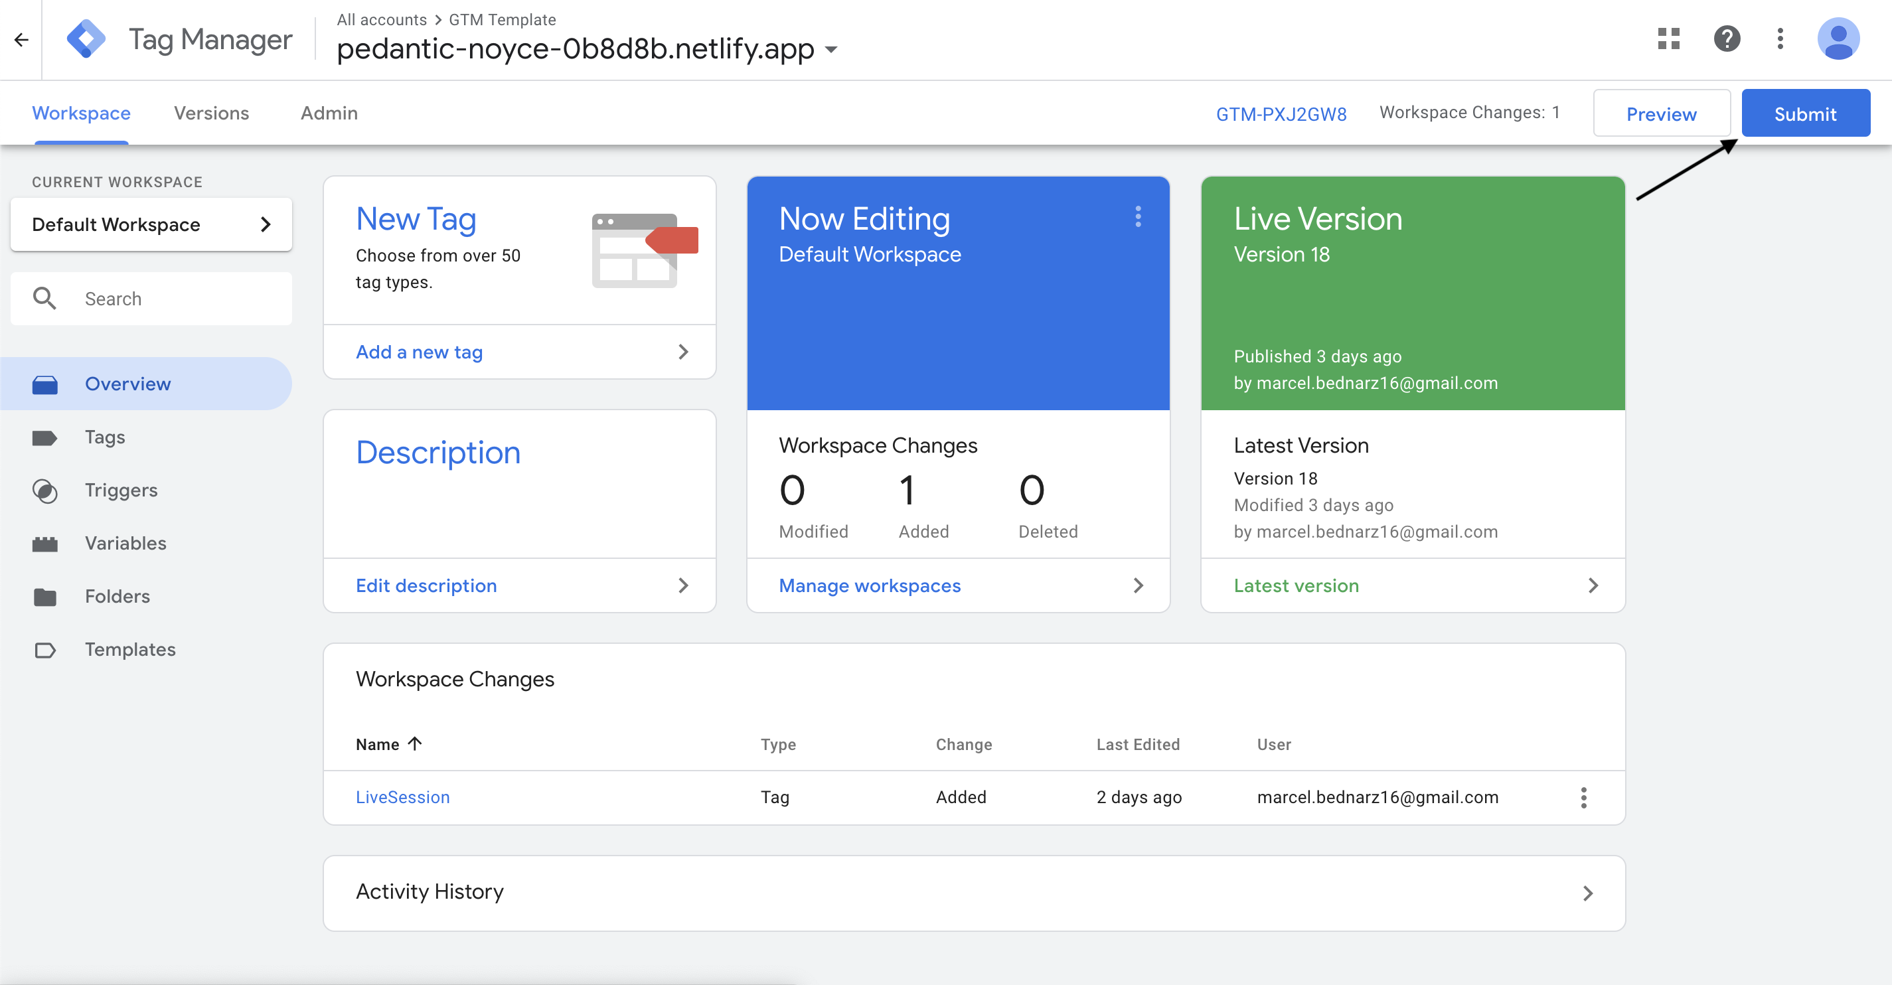Switch to the Versions tab
The image size is (1892, 985).
point(211,112)
